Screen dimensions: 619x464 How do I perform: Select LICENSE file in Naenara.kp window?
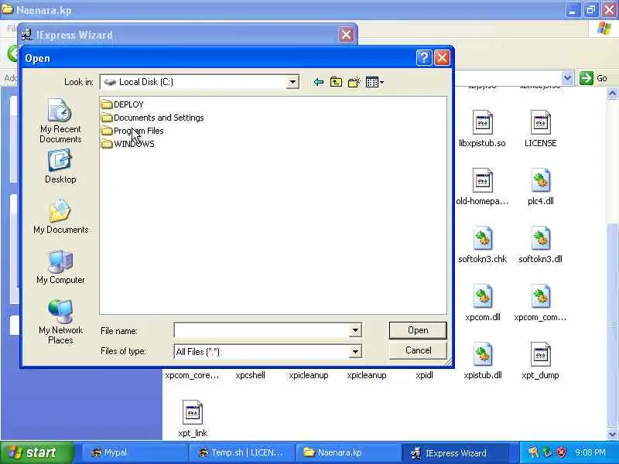pyautogui.click(x=540, y=129)
